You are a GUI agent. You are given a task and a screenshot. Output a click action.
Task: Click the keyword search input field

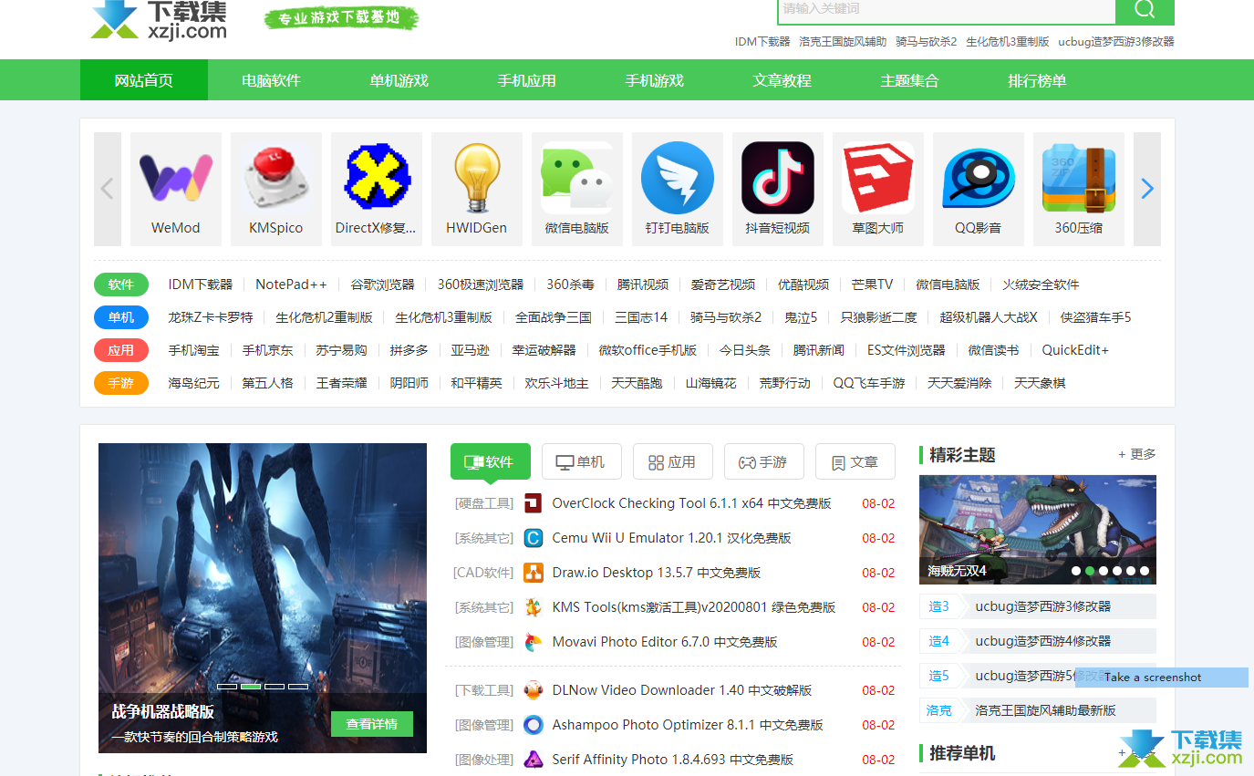[x=947, y=10]
